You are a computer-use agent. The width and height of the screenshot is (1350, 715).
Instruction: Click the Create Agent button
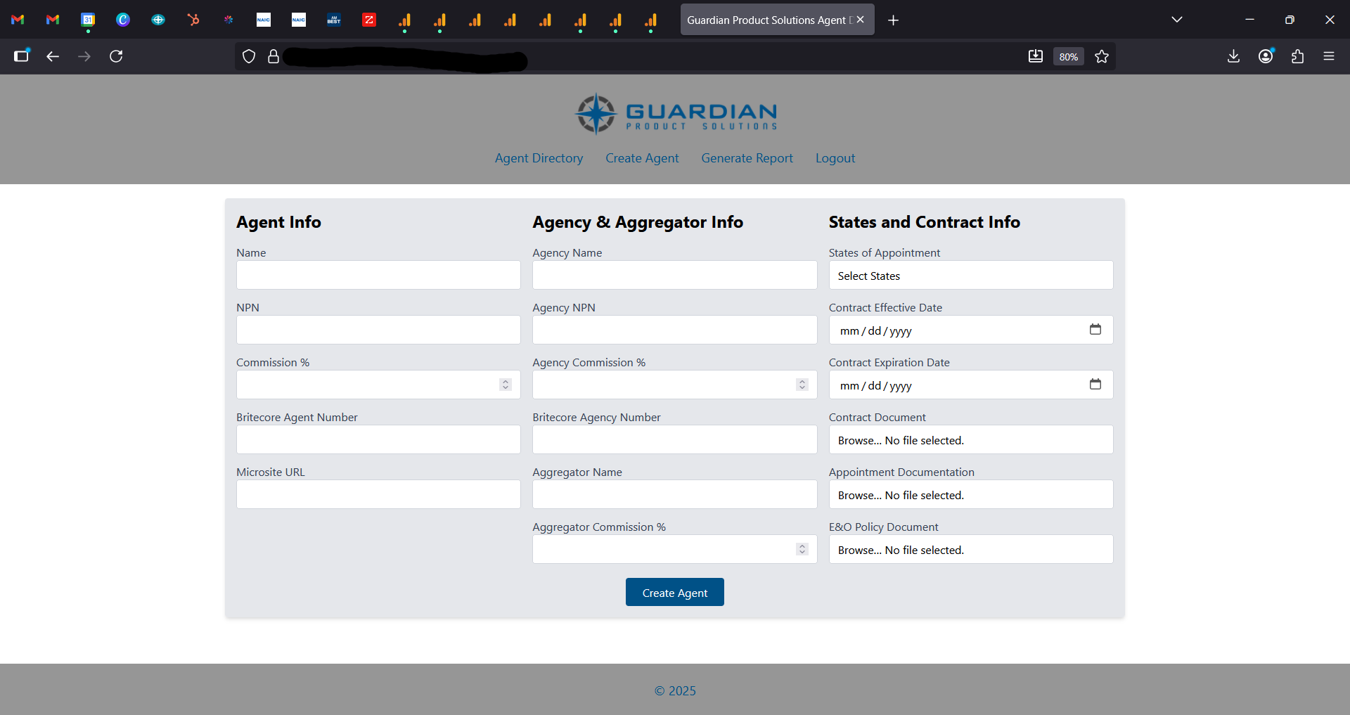[x=674, y=592]
